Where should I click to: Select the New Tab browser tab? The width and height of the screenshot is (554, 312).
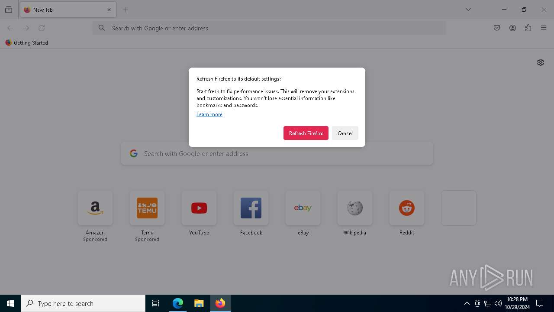point(68,10)
